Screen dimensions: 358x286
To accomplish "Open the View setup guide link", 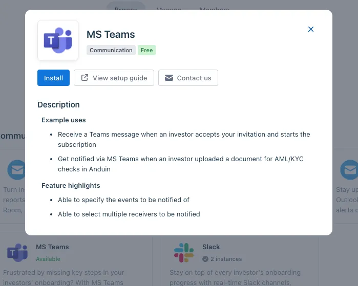I will 114,78.
